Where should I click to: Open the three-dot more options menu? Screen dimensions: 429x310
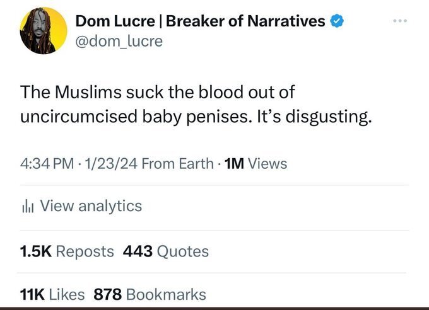tap(401, 20)
